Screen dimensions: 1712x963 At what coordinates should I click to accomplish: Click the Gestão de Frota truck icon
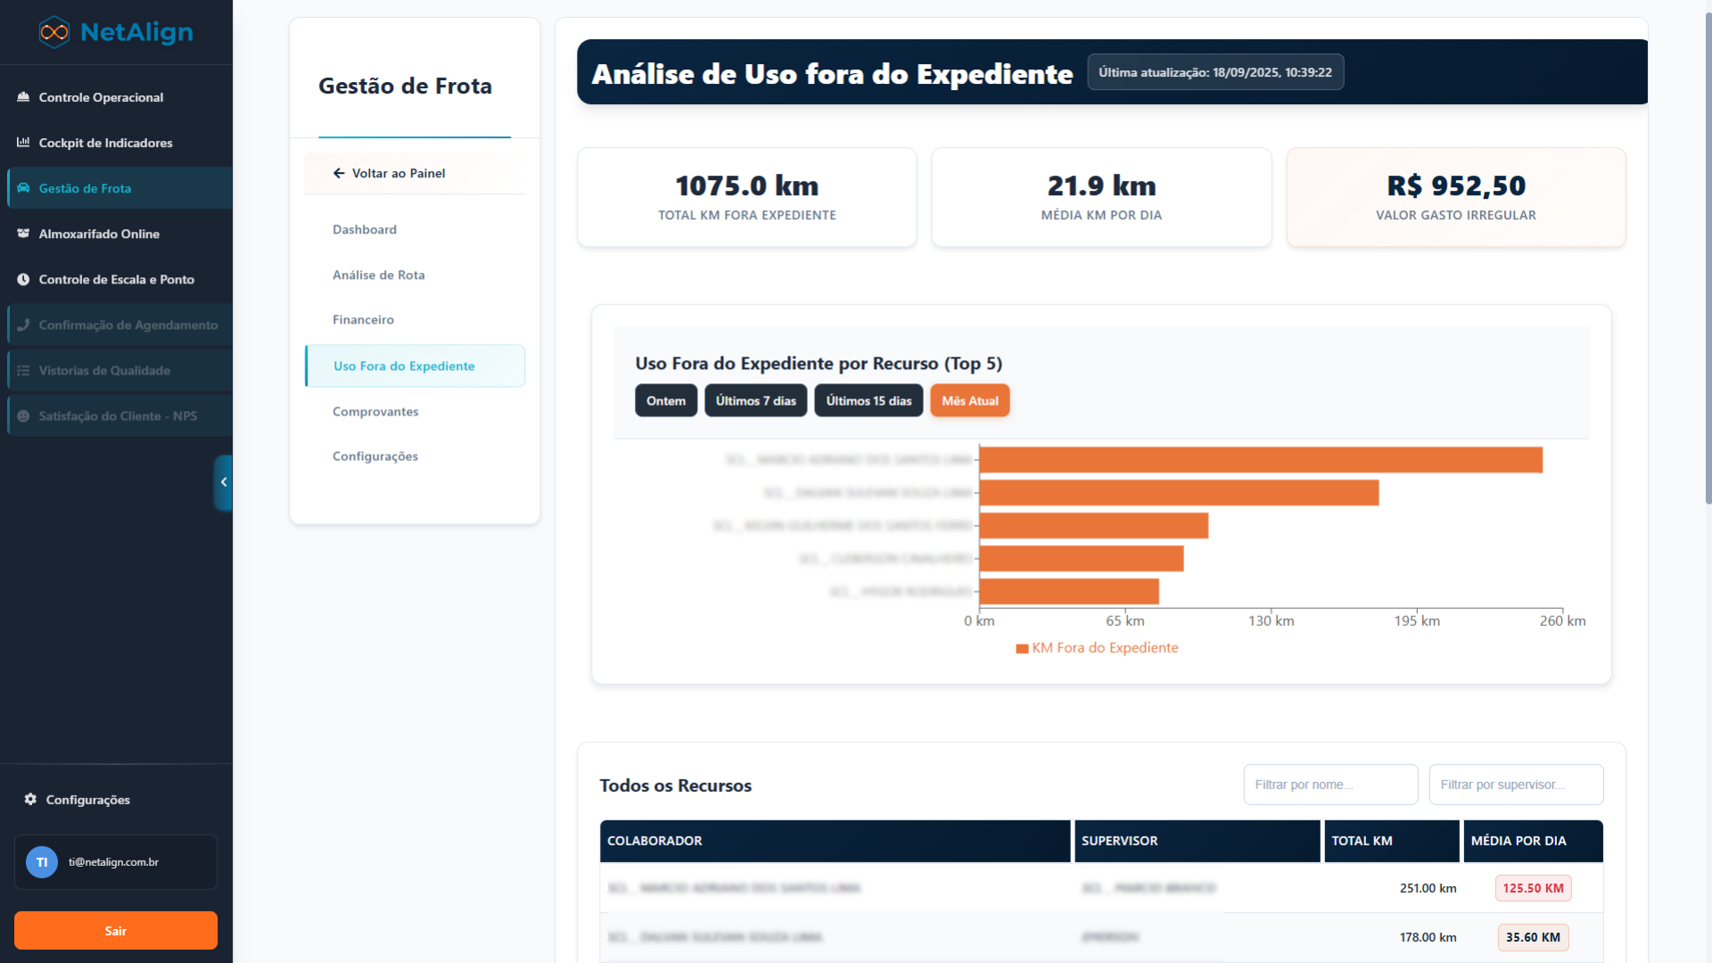[22, 188]
